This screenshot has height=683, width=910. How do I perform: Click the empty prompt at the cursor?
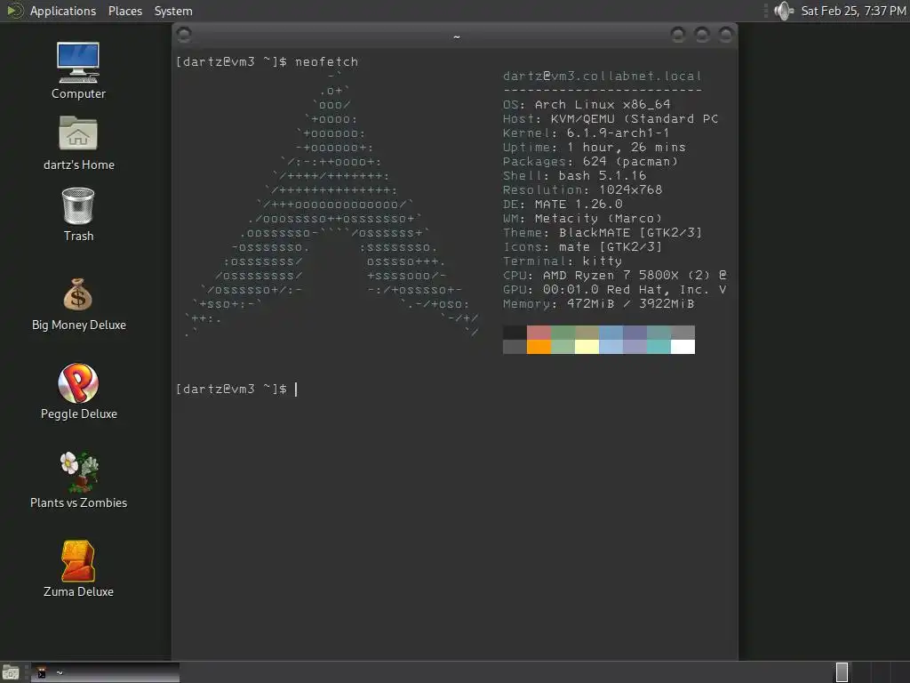[x=296, y=390]
